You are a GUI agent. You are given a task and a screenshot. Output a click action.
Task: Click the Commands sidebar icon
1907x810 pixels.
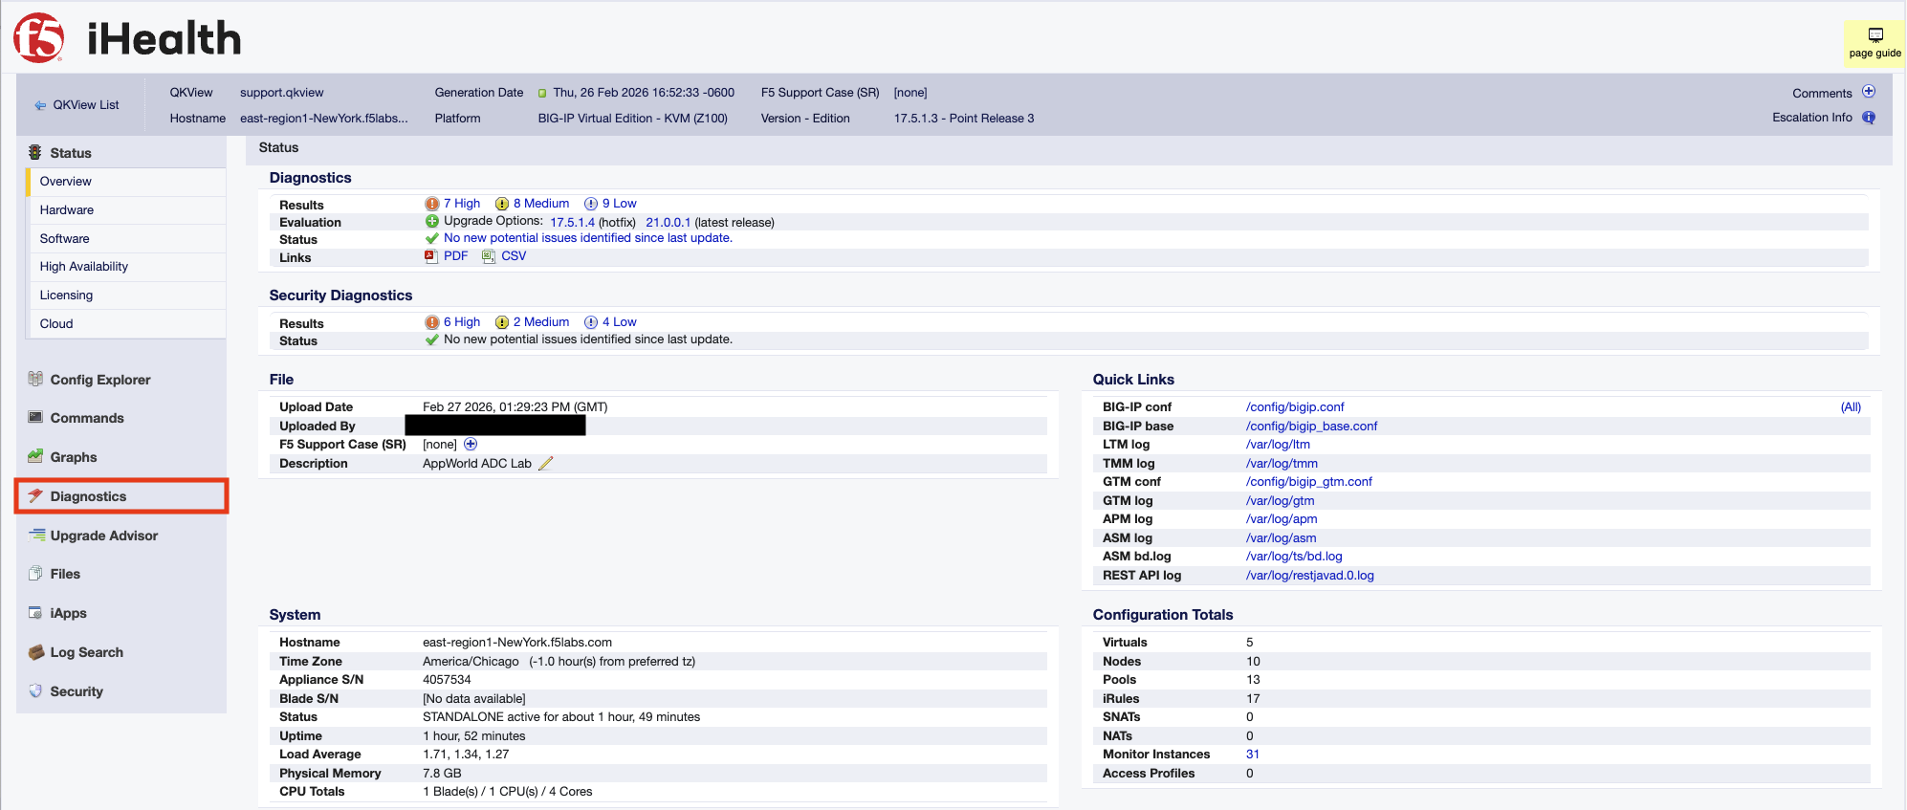35,417
